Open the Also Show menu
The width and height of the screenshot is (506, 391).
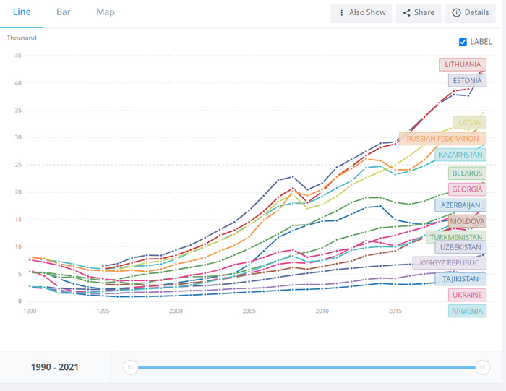pos(361,13)
